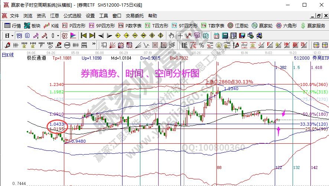
Task: Open the 9T四方形 tool
Action: (185, 26)
